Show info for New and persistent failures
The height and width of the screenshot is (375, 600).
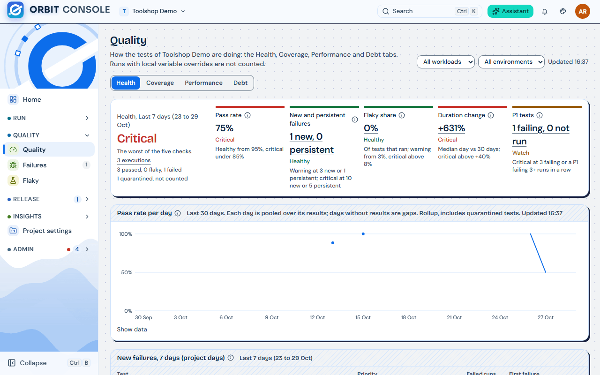(355, 120)
